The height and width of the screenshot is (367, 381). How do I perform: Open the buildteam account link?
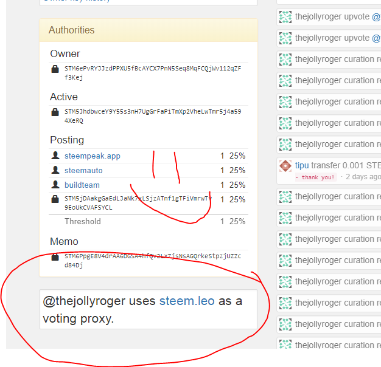[82, 185]
